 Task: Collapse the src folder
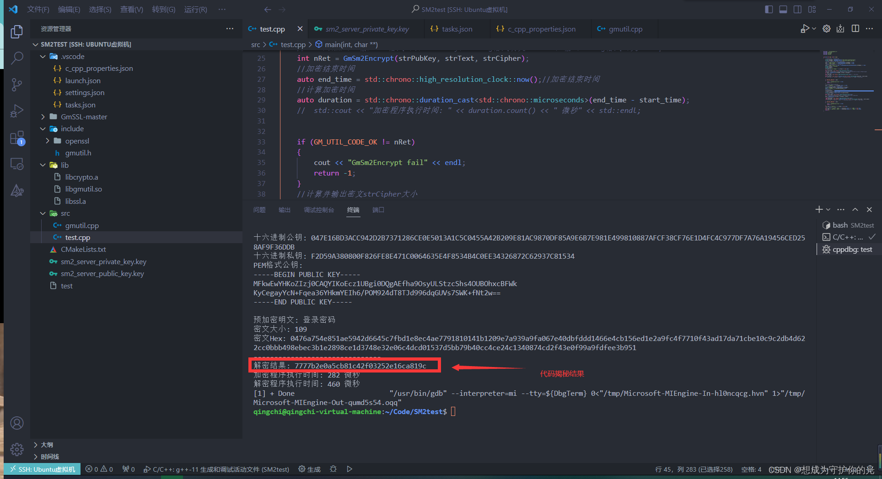tap(43, 213)
